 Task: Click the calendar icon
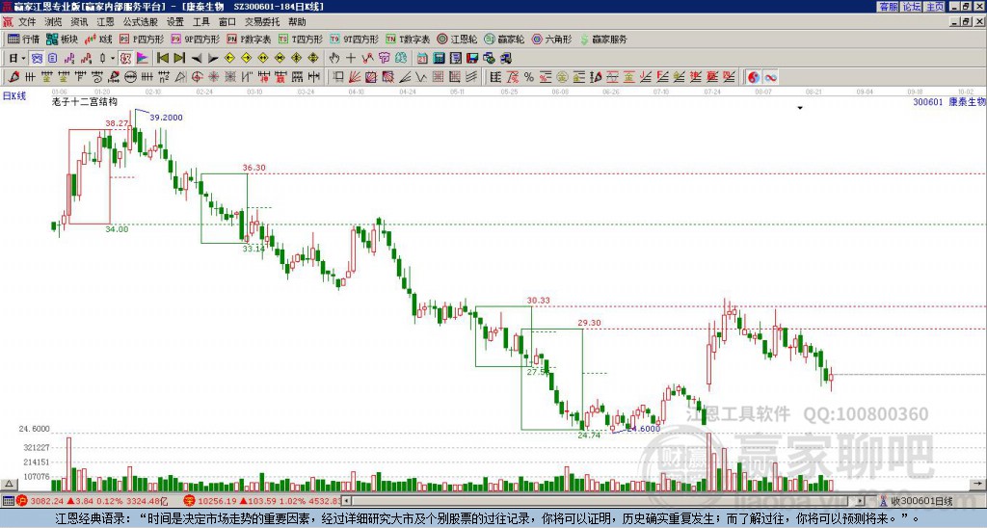(422, 59)
